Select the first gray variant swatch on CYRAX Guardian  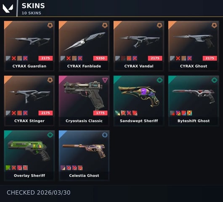(8, 58)
